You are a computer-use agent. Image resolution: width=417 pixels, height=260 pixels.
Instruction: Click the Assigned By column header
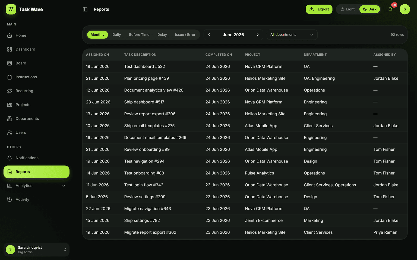click(384, 55)
